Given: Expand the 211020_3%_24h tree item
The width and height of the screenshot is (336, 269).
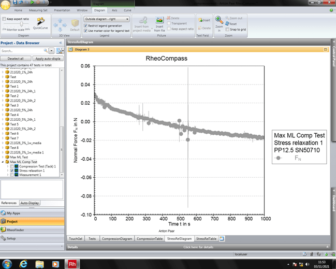Looking at the screenshot, I should click(x=3, y=81).
